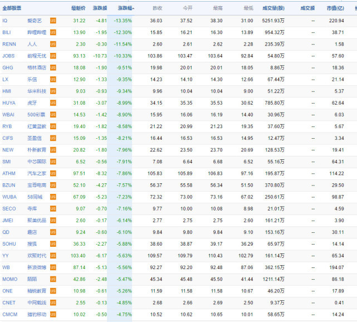This screenshot has height=322, width=357.
Task: Click the 今开 column header
Action: pos(188,8)
